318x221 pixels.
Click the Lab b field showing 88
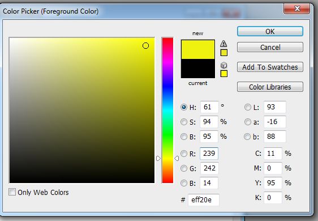[x=275, y=137]
